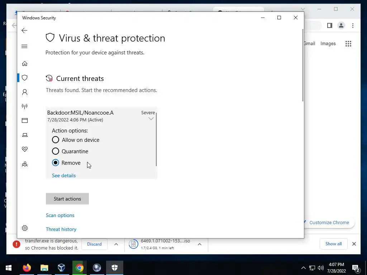367x275 pixels.
Task: Open the hamburger navigation menu
Action: tap(24, 46)
